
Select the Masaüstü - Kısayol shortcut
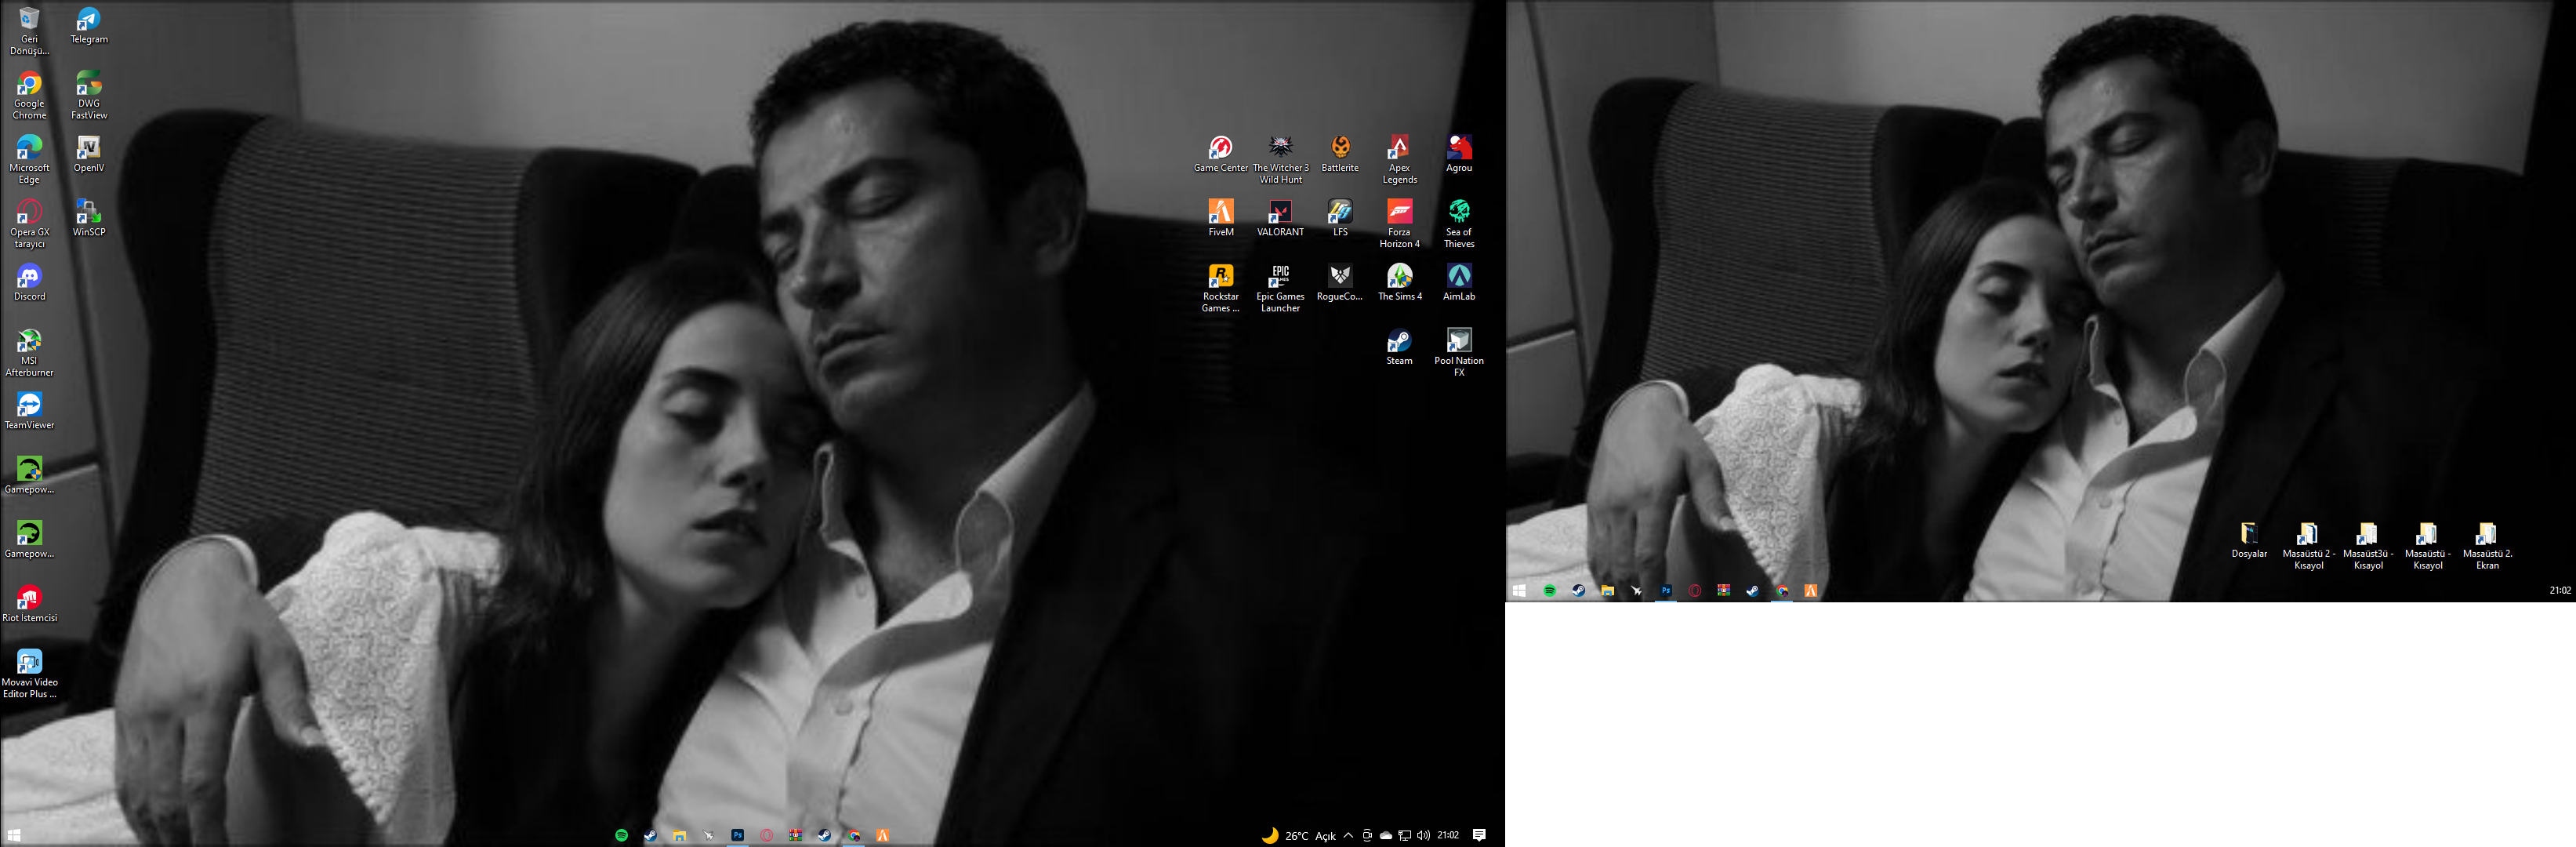2427,546
